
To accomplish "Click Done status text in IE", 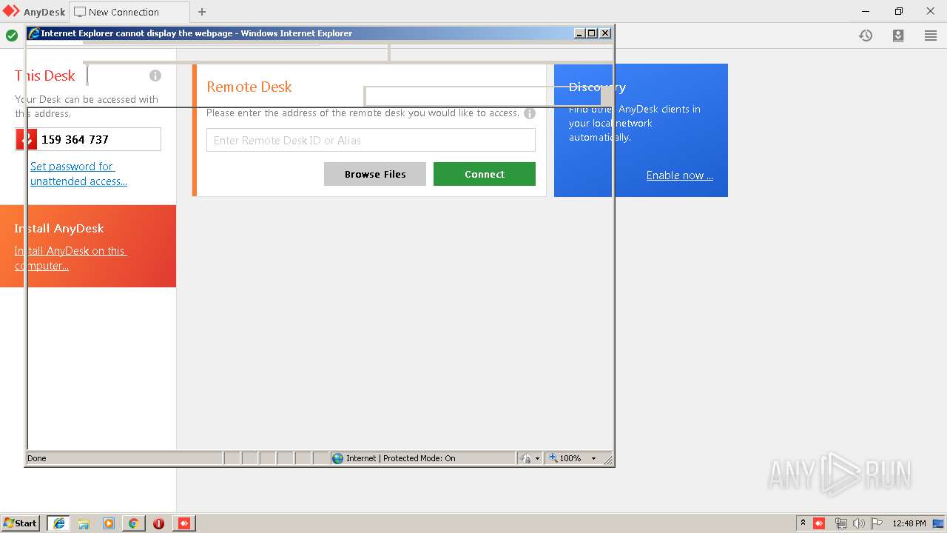I will pyautogui.click(x=37, y=458).
